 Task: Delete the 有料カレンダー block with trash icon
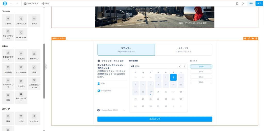coord(256,38)
